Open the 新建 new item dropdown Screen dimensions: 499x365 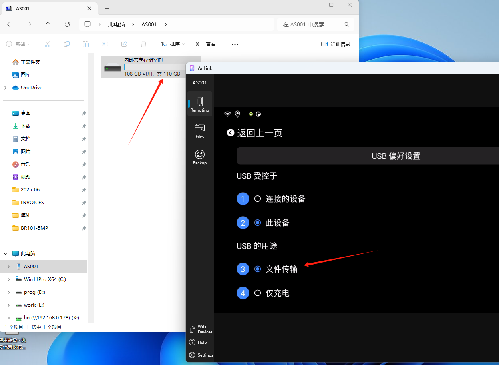[18, 44]
